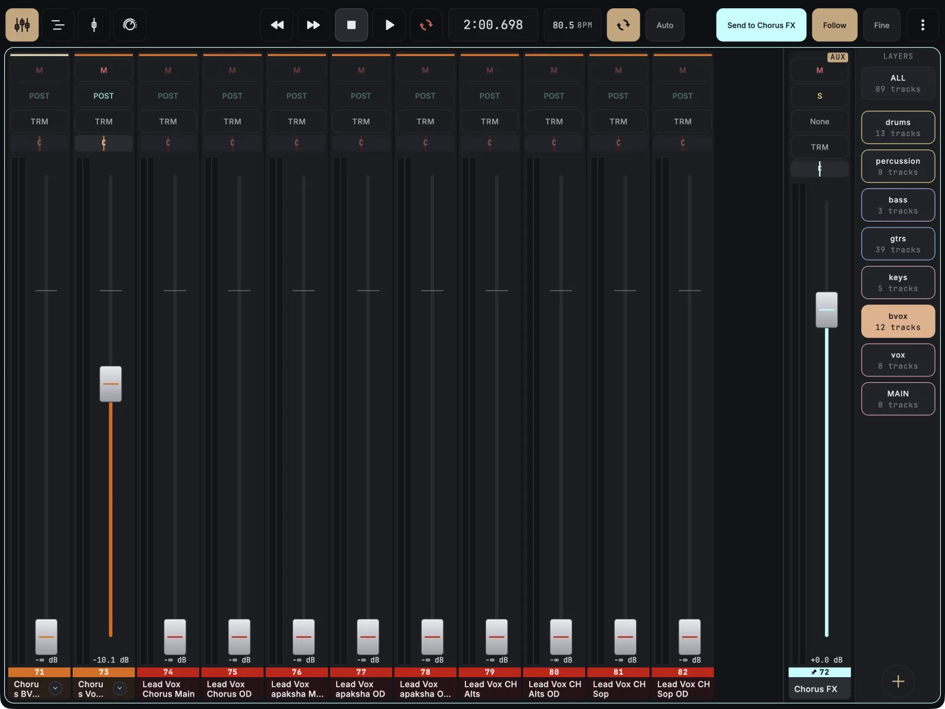Mute track 74 Lead Vox Chorus Main
Image resolution: width=945 pixels, height=709 pixels.
pos(168,70)
